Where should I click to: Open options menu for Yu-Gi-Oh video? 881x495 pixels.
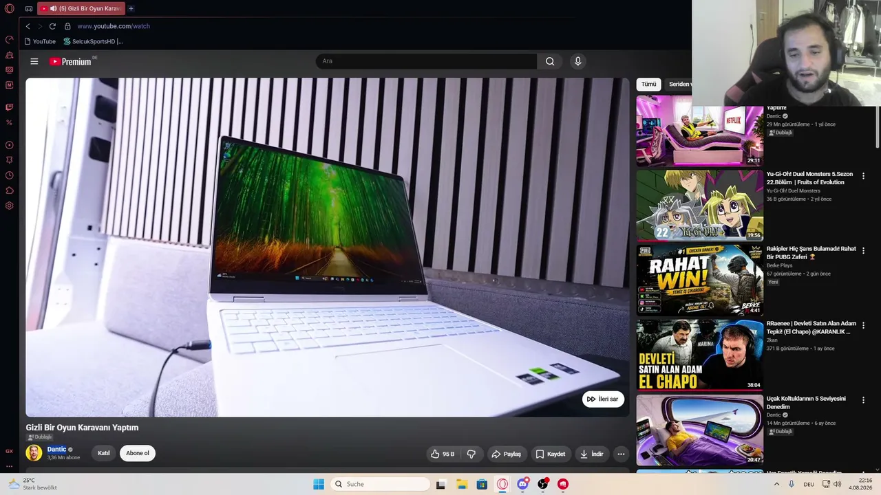863,176
